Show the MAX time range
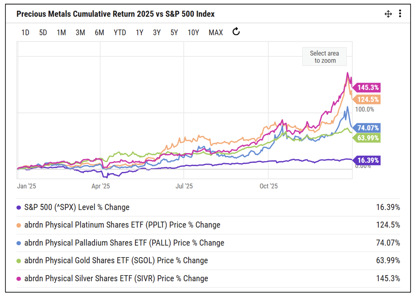The image size is (416, 297). tap(216, 32)
